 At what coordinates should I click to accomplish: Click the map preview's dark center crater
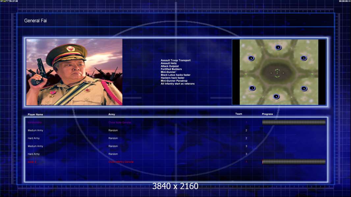tap(277, 73)
